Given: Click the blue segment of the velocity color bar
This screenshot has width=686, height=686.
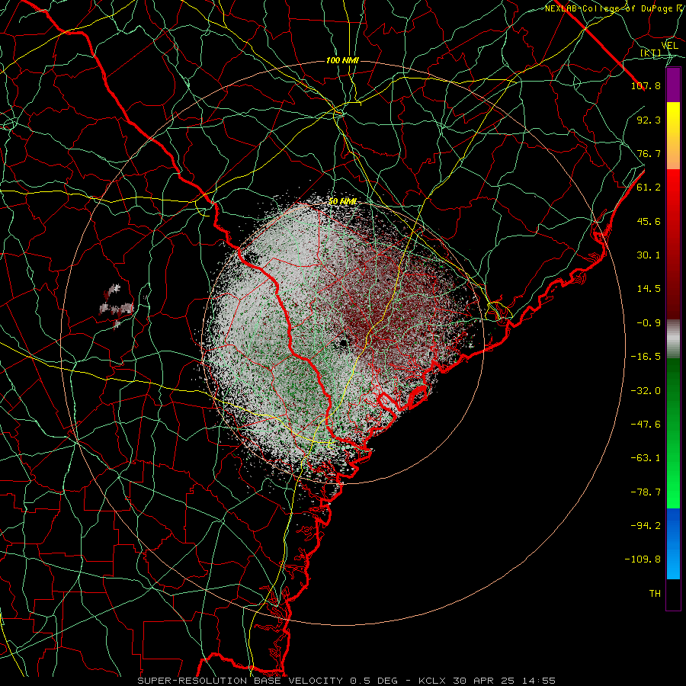Looking at the screenshot, I should [673, 543].
